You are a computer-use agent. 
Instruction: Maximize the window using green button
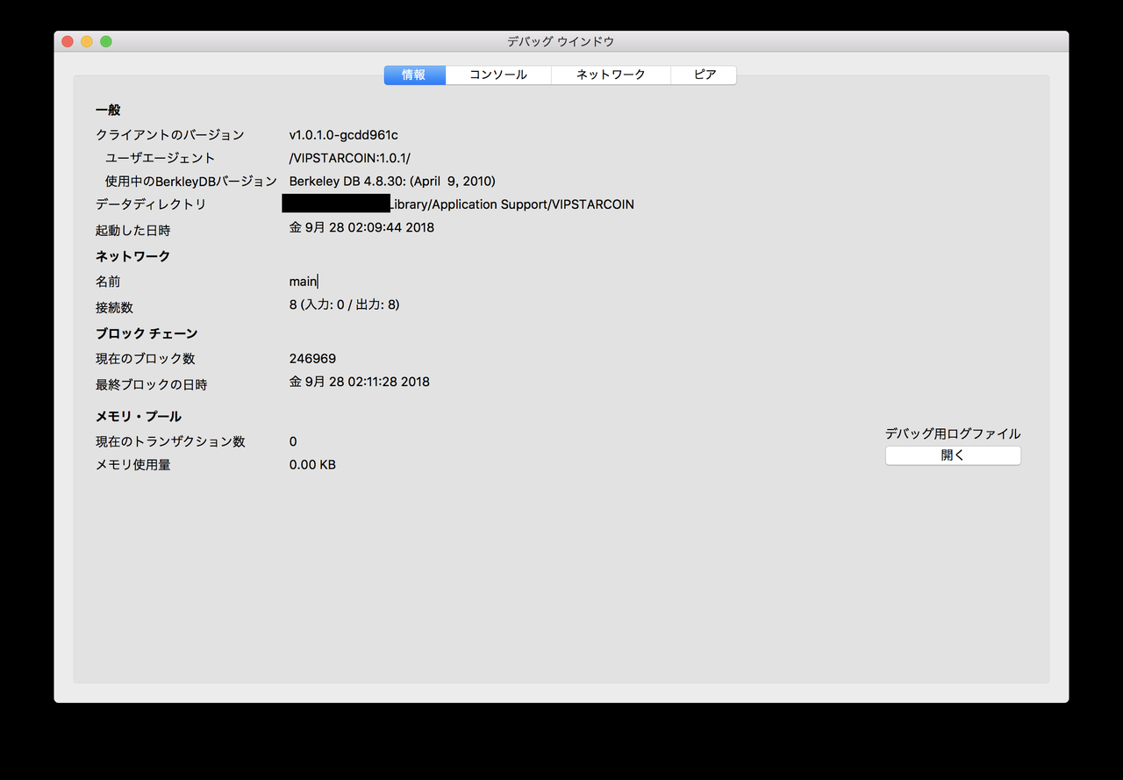pyautogui.click(x=106, y=41)
